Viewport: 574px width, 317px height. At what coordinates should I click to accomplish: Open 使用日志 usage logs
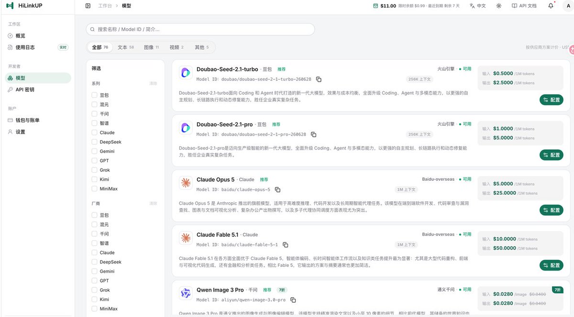[38, 47]
